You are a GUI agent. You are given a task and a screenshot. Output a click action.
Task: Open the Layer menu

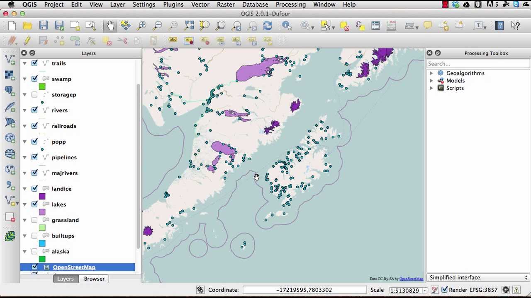click(x=118, y=5)
